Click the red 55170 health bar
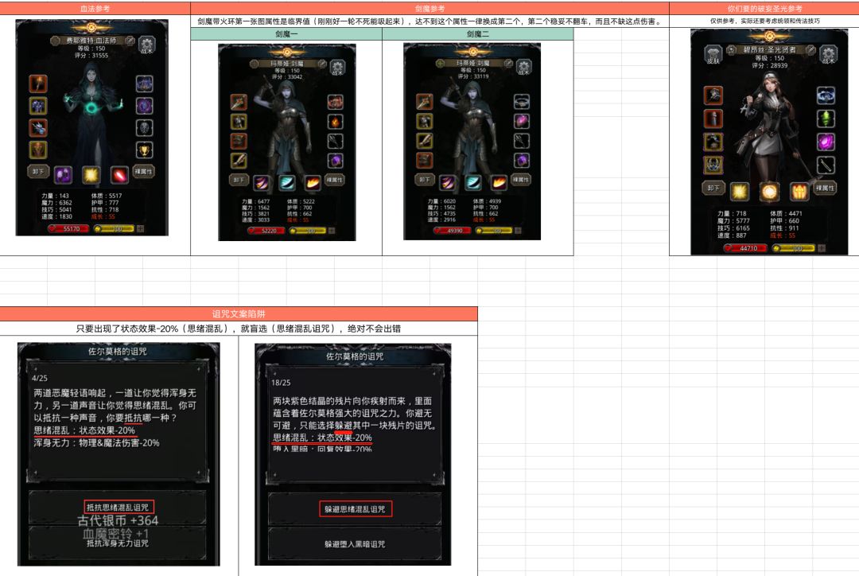 [68, 228]
